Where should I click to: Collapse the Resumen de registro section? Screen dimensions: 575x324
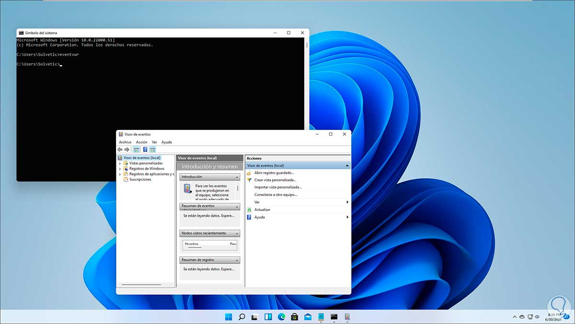(x=237, y=260)
